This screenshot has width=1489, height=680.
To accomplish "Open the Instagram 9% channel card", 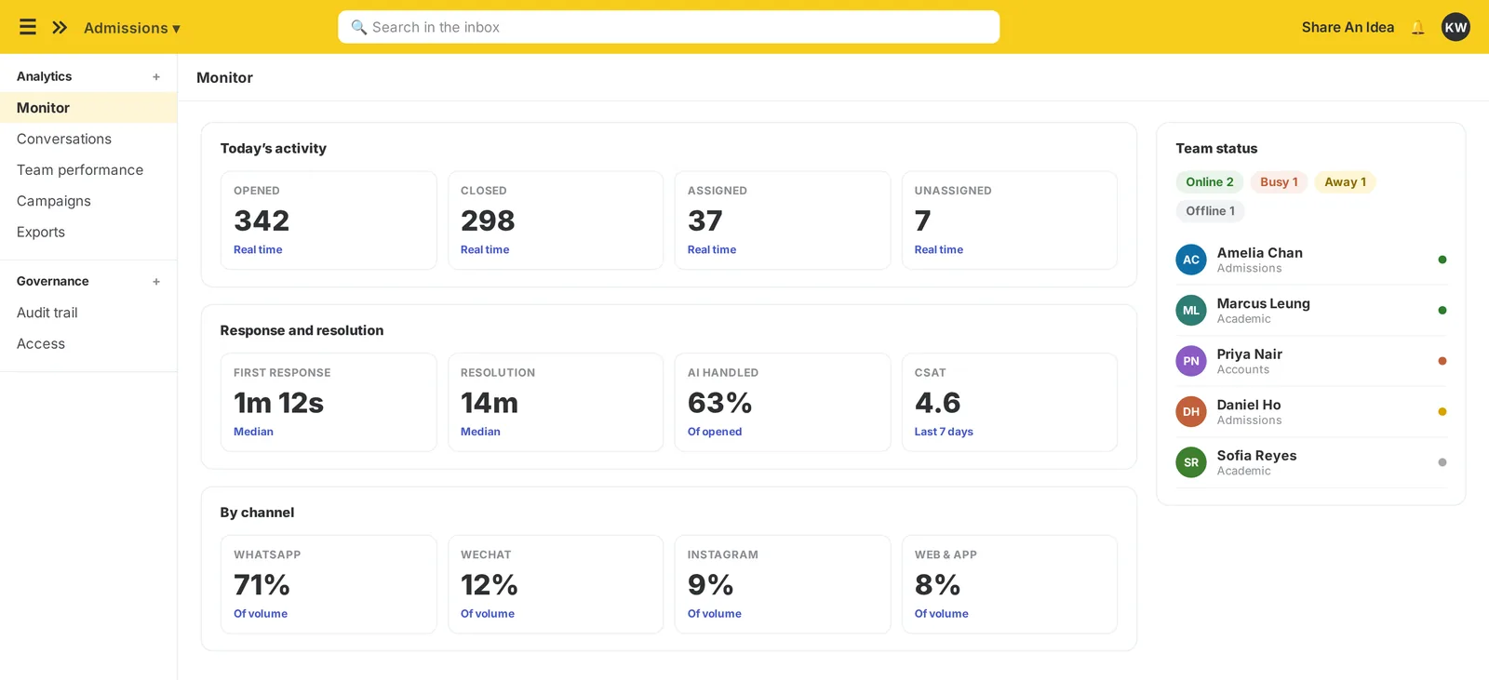I will (783, 584).
